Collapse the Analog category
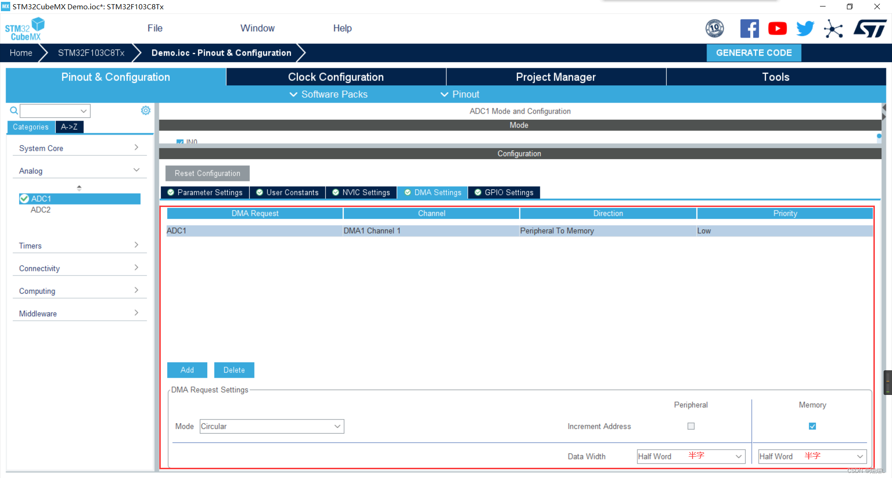The image size is (892, 478). click(79, 171)
